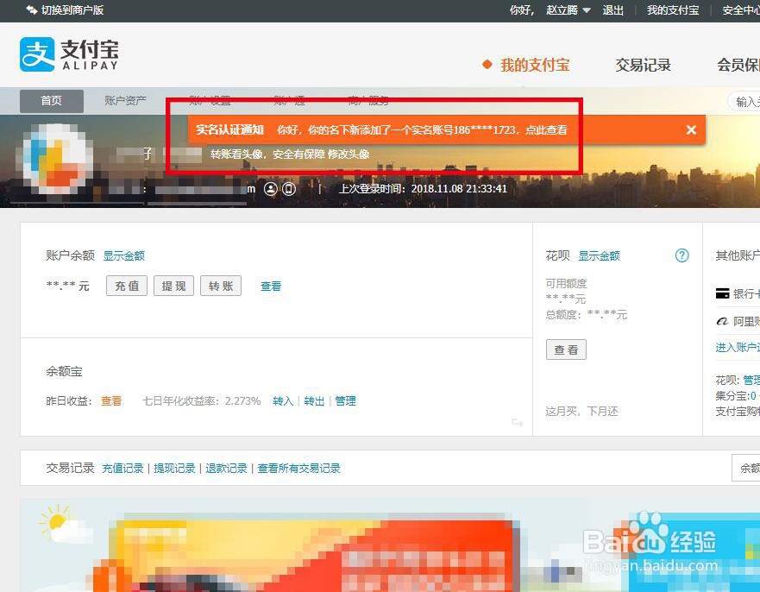Show Huabei amount via 显示金额
The image size is (760, 592).
[599, 255]
